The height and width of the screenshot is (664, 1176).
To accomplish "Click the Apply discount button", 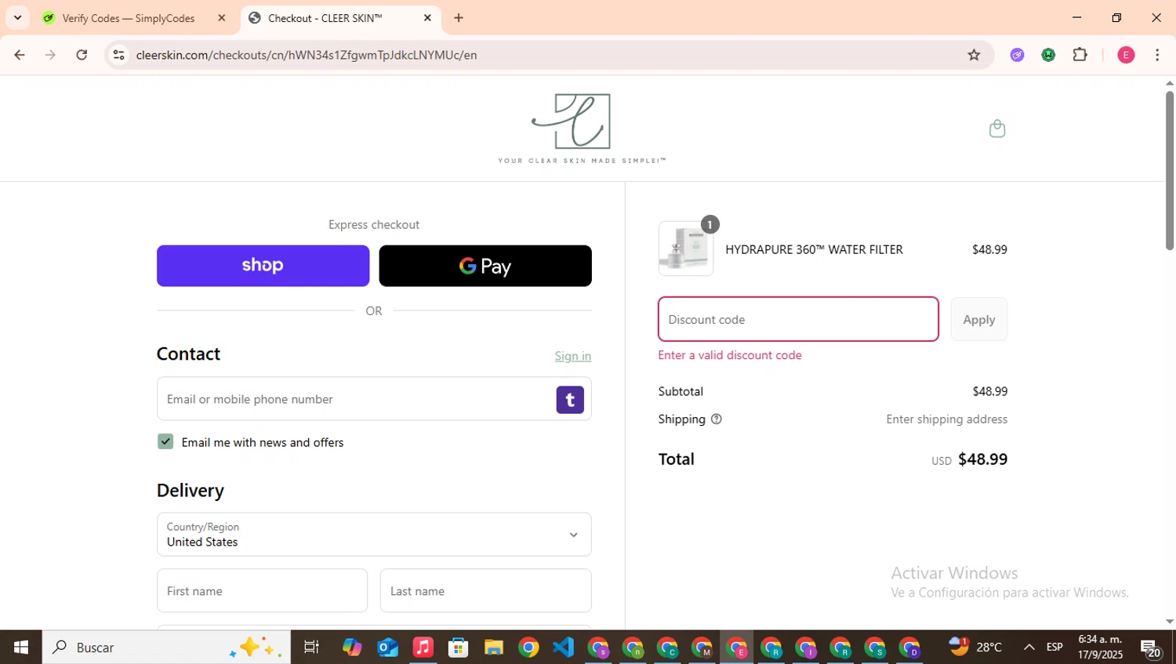I will point(979,319).
